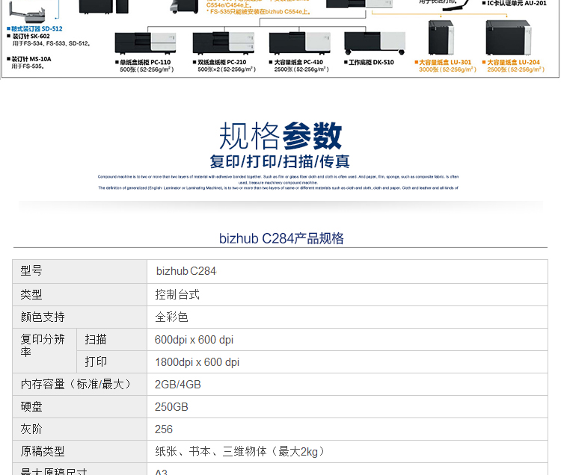Screen dimensions: 561x475
Task: Click the 装订针 SK-602 label
Action: tap(31, 36)
